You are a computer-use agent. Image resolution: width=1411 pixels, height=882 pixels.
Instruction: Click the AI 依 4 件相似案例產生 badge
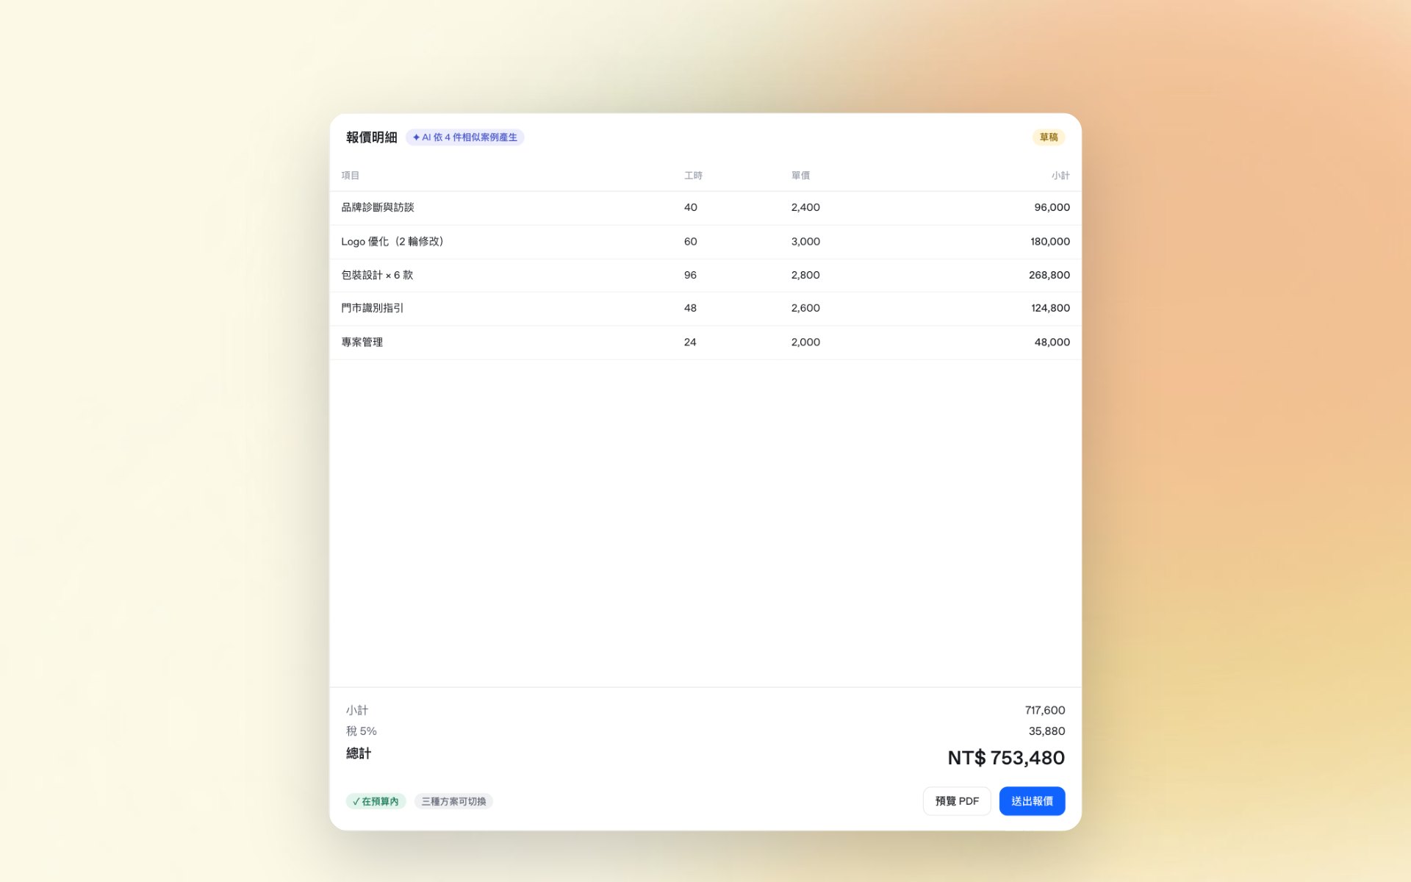click(x=464, y=137)
